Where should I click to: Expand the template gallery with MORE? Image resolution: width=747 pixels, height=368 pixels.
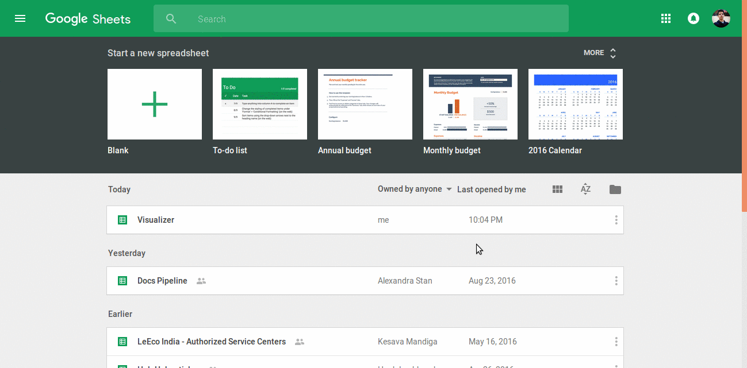pyautogui.click(x=600, y=53)
